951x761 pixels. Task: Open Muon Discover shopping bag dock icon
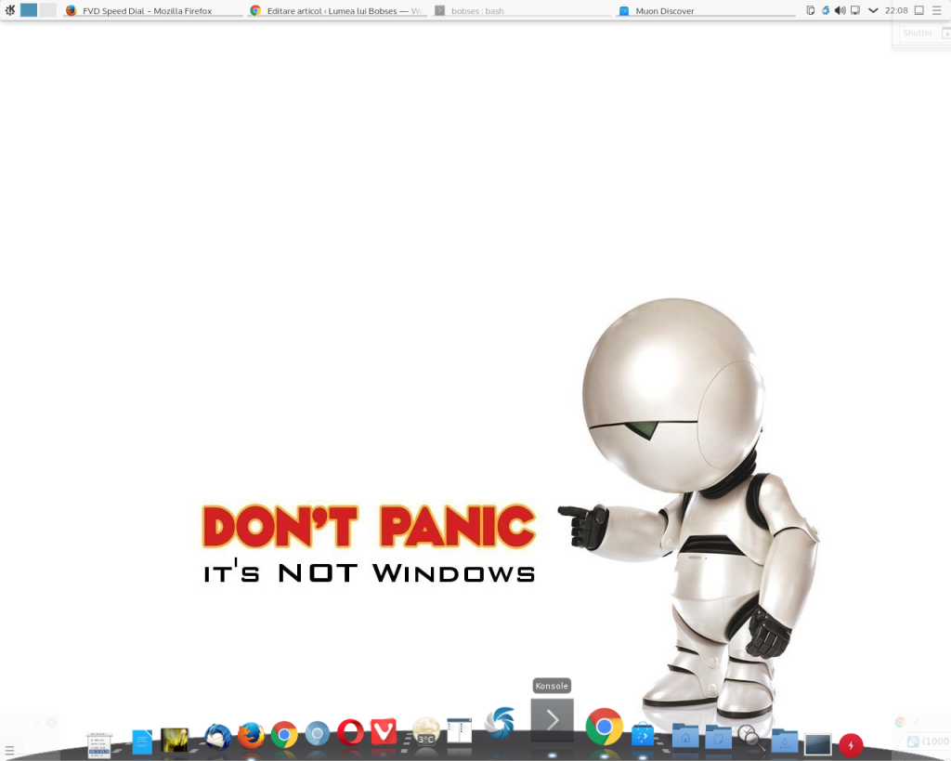point(643,734)
